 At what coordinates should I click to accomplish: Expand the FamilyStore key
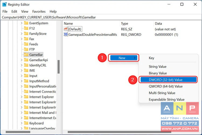click(22, 34)
